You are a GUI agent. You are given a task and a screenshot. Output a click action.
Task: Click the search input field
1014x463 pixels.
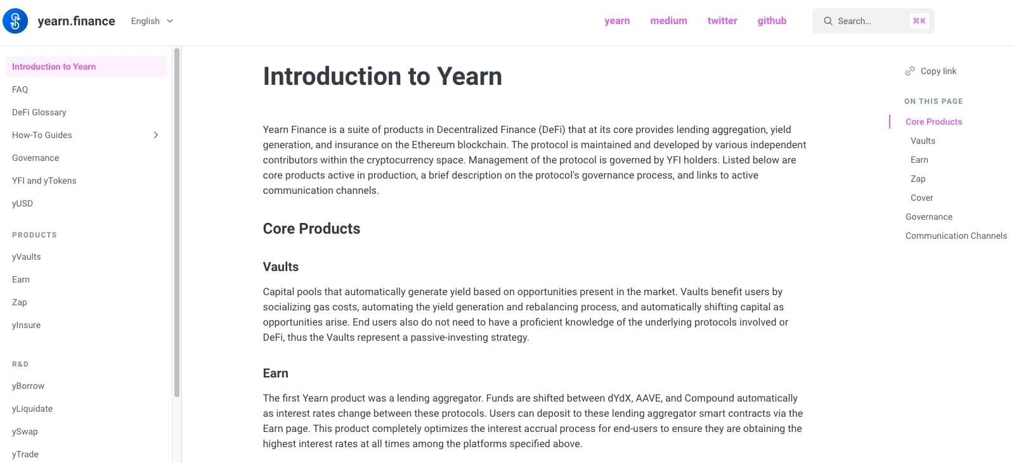coord(869,21)
